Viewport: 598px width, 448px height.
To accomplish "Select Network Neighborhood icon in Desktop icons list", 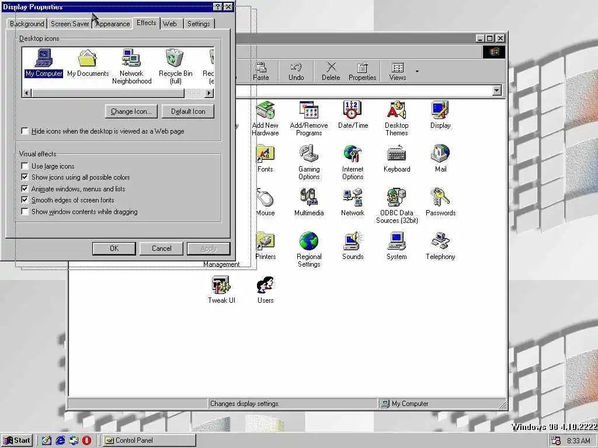I will [x=131, y=66].
